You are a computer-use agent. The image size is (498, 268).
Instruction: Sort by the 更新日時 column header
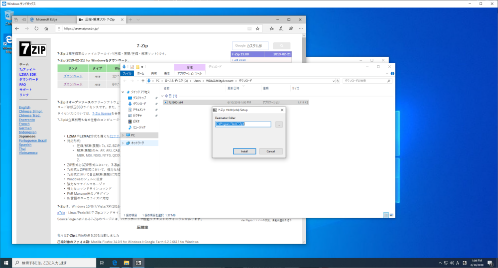click(233, 88)
